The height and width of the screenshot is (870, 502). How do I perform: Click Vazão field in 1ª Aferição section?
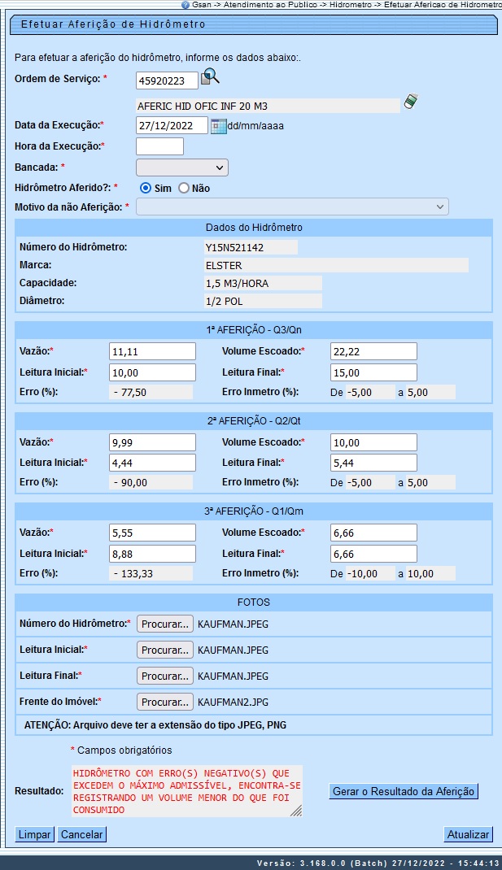click(152, 351)
